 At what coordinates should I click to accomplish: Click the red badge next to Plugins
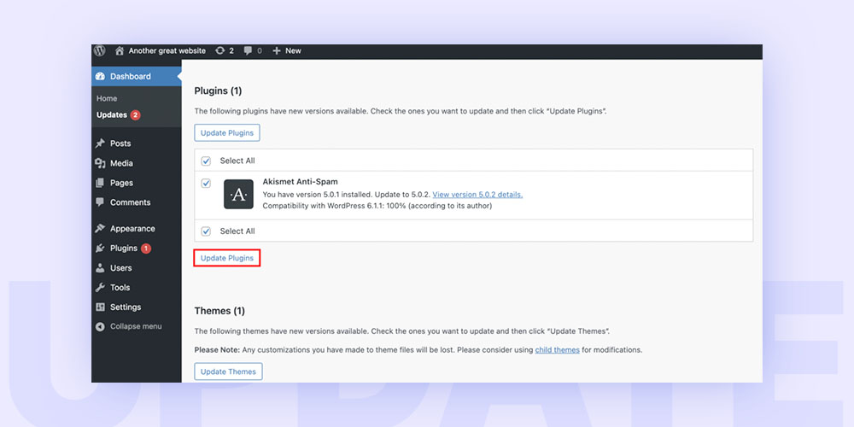point(146,249)
